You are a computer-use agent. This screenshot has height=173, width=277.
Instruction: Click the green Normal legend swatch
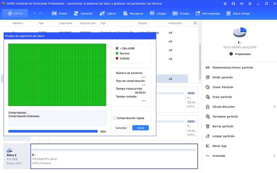click(117, 53)
